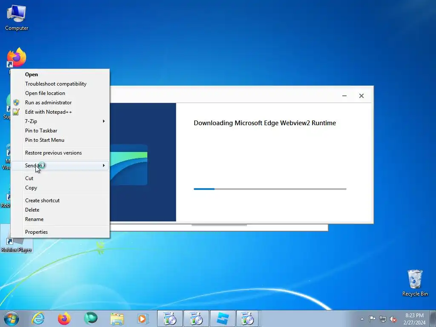Choose Delete in the context menu
This screenshot has width=436, height=327.
click(x=60, y=210)
